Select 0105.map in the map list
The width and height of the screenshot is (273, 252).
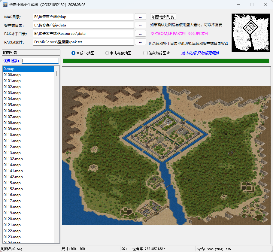[x=29, y=105]
